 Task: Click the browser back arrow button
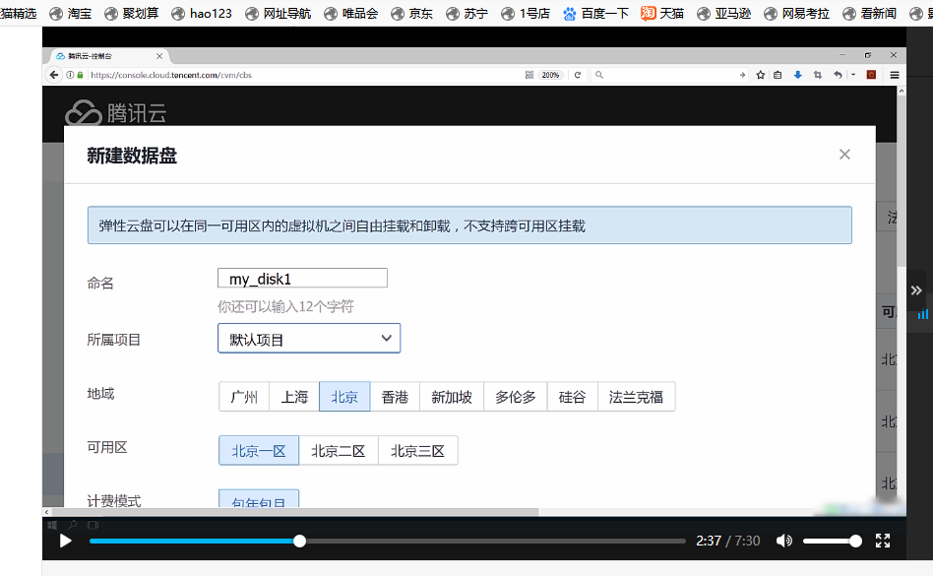pyautogui.click(x=54, y=75)
